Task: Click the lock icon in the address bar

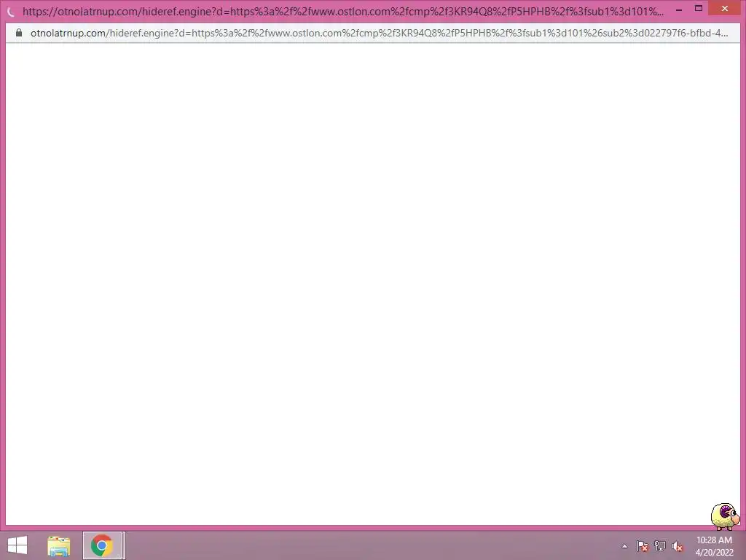Action: click(x=19, y=33)
